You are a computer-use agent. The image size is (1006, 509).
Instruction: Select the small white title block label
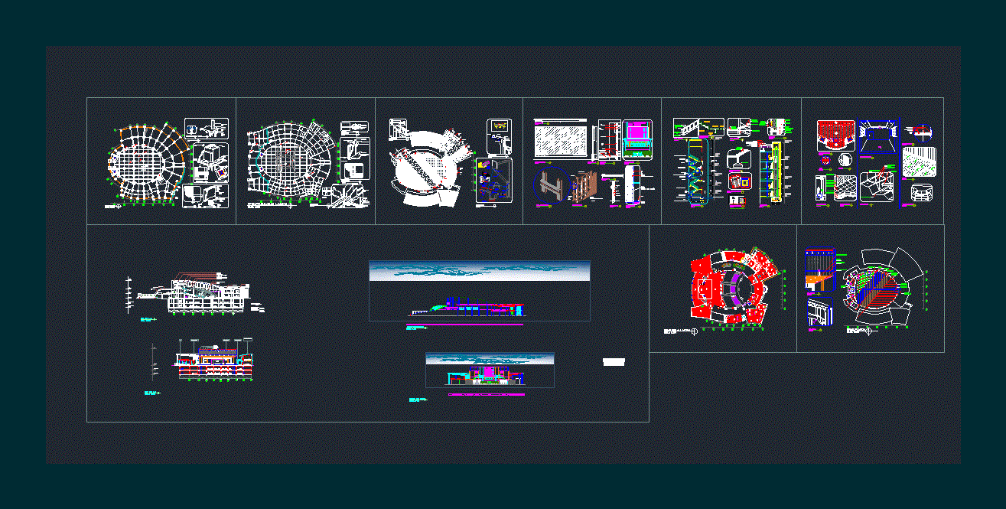pos(614,361)
